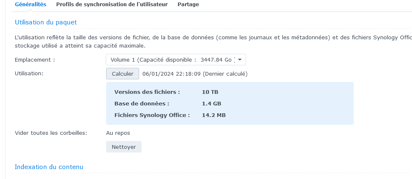Click the Fichiers Synology Office label
This screenshot has width=412, height=179.
point(152,115)
